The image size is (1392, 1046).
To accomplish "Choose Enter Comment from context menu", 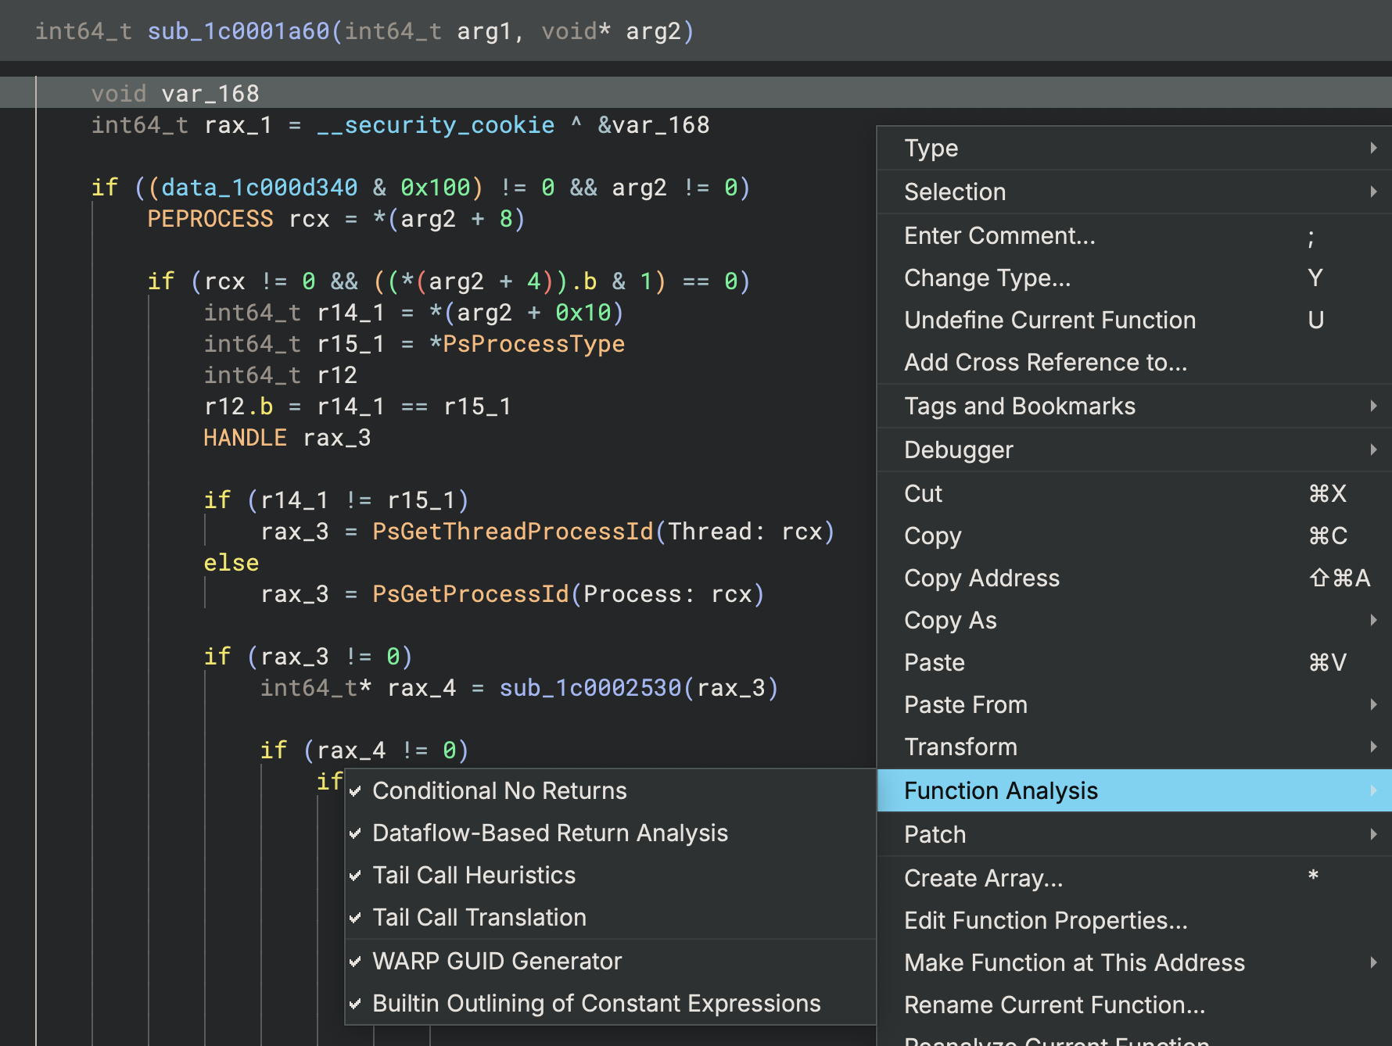I will (1134, 235).
